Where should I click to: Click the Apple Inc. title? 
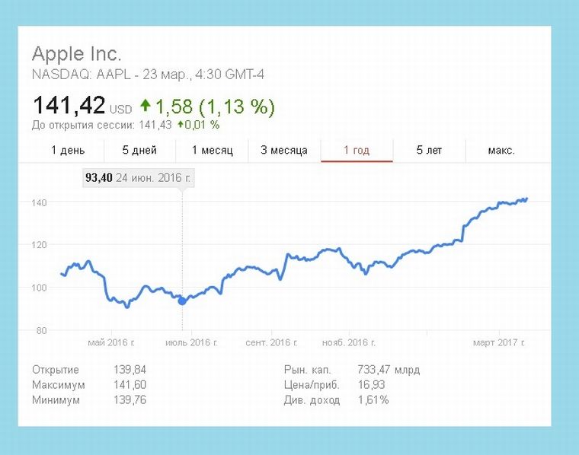pos(76,54)
